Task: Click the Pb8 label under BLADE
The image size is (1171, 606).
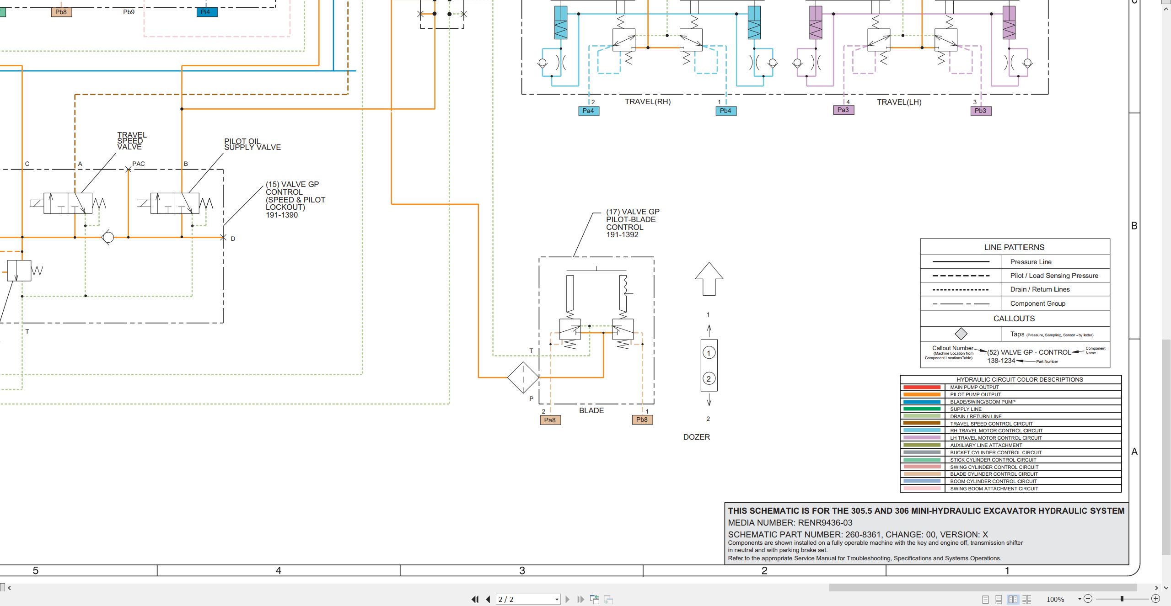Action: click(x=642, y=420)
